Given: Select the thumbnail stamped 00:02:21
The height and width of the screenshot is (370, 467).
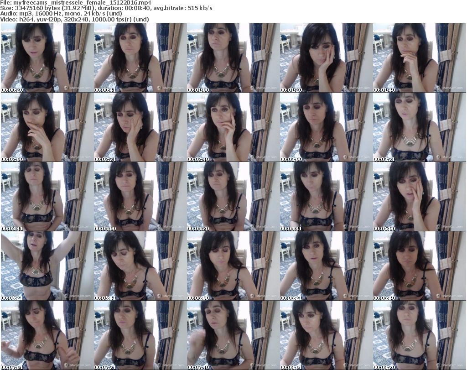Looking at the screenshot, I should point(140,127).
